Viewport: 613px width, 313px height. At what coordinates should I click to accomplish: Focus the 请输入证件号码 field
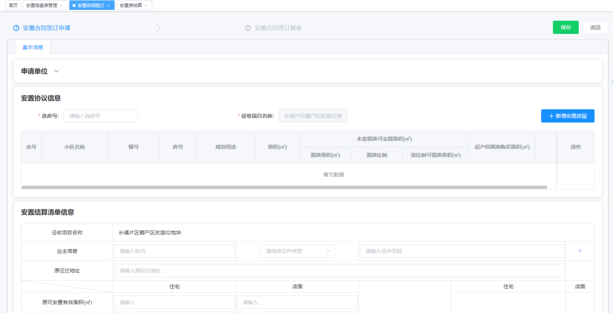(462, 251)
